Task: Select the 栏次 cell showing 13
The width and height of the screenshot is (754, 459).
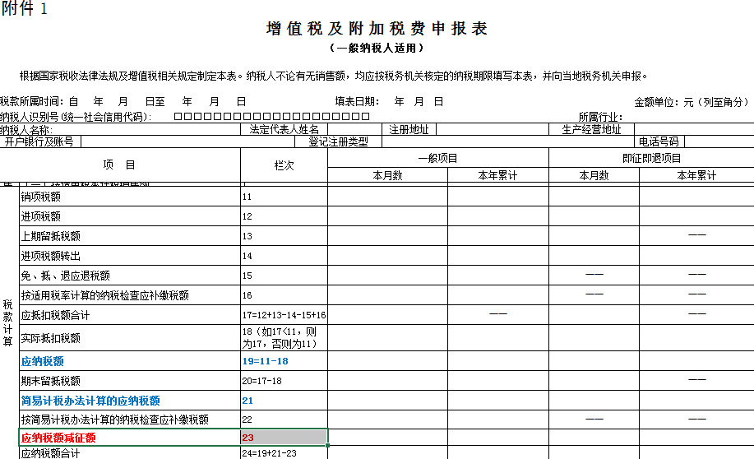Action: pyautogui.click(x=284, y=236)
